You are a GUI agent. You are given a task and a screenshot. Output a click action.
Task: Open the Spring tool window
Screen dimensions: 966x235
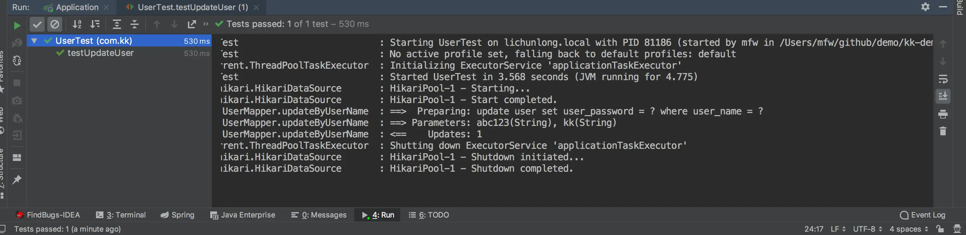(x=177, y=215)
